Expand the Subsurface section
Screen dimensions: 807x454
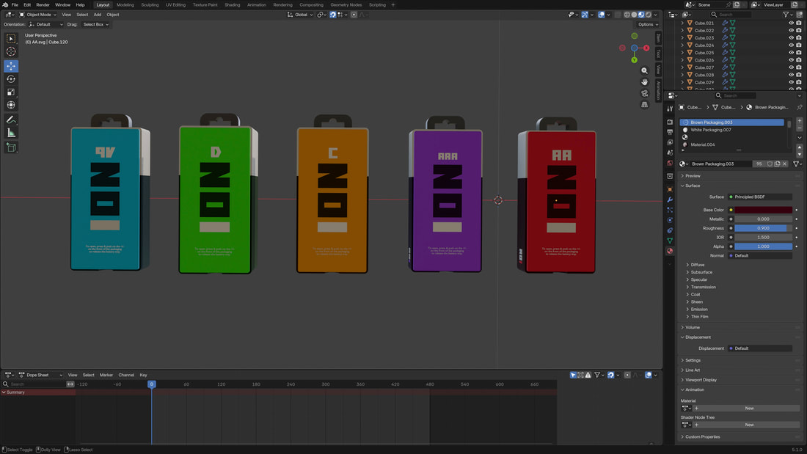701,272
